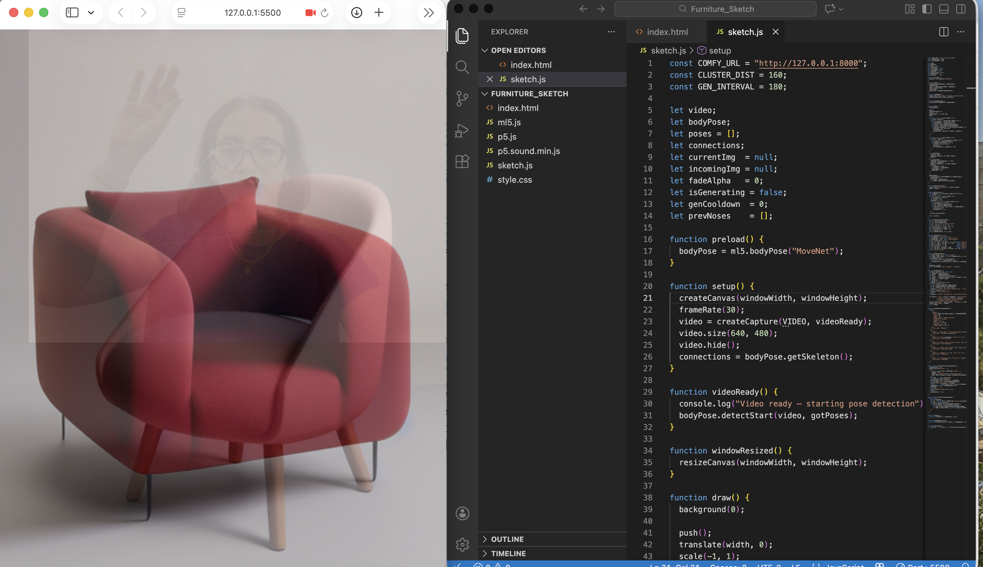Toggle the Safari sidebar

coord(72,13)
